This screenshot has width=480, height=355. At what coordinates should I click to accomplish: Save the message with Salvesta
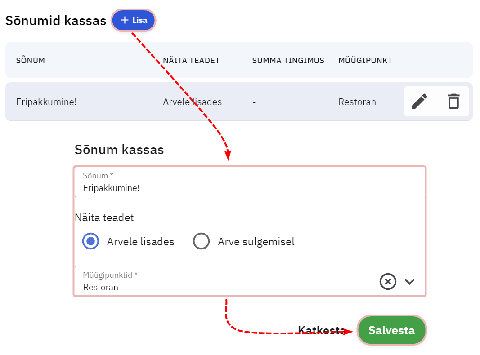pyautogui.click(x=391, y=331)
